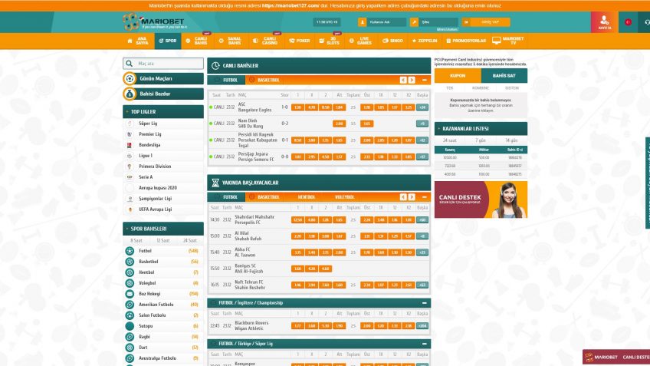Viewport: 650px width, 366px height.
Task: Click the Hentbol sport icon in sidebar
Action: coord(130,272)
